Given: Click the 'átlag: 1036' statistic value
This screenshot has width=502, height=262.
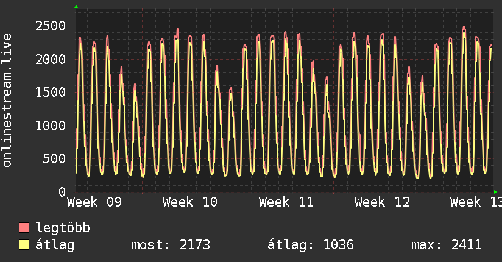Looking at the screenshot, I should click(311, 246).
